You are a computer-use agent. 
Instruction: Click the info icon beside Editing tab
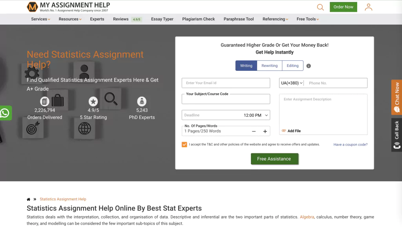pyautogui.click(x=309, y=66)
